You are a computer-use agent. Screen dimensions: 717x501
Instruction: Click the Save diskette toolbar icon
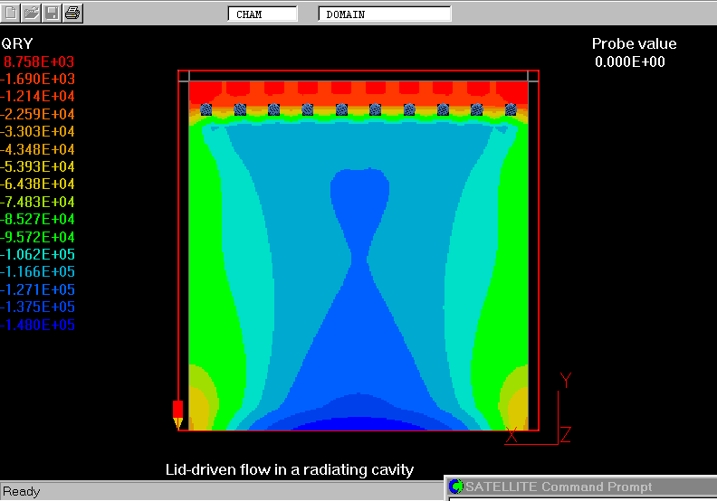pos(52,13)
